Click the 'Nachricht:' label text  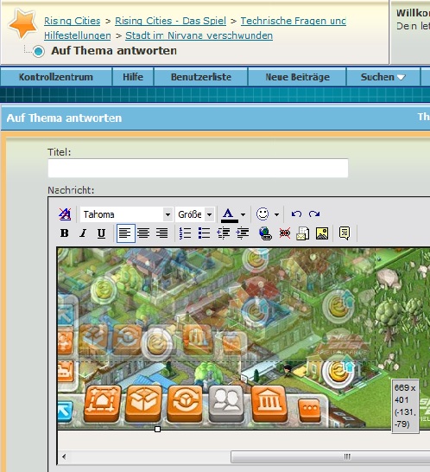[x=71, y=190]
